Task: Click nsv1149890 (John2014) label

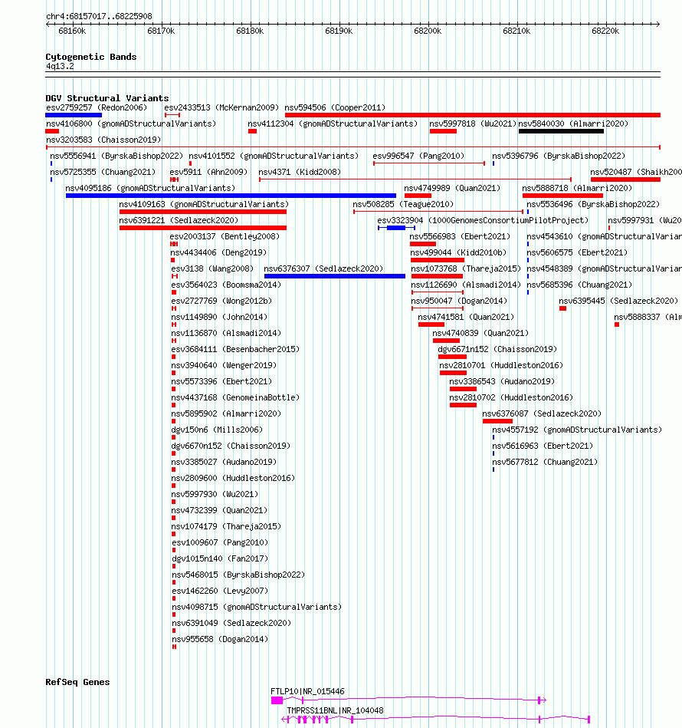Action: pyautogui.click(x=219, y=317)
